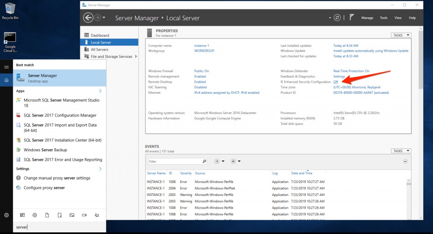Click the refresh icon in Server Manager header
The height and width of the screenshot is (234, 433).
click(x=337, y=18)
